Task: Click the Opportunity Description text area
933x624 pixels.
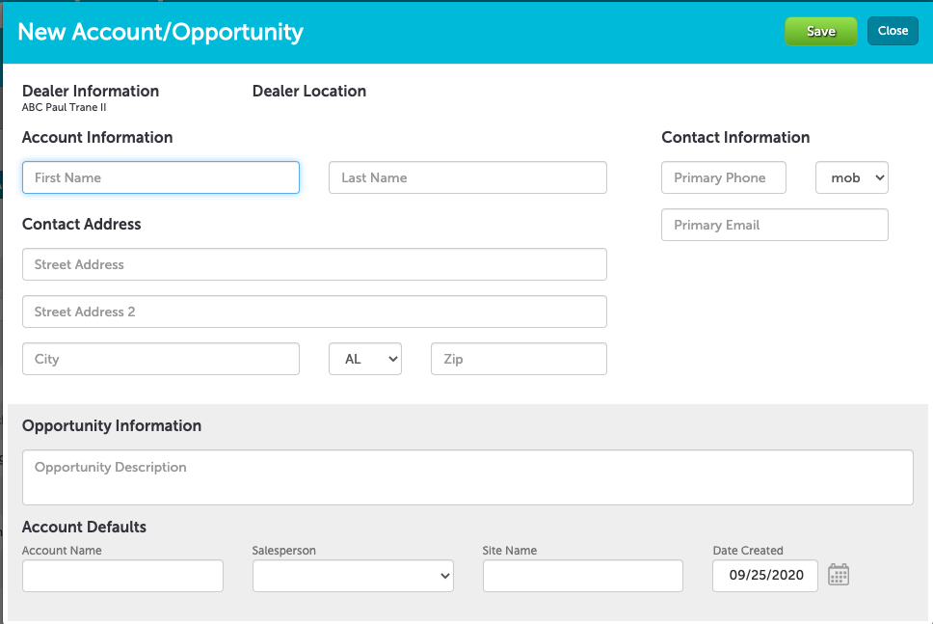Action: click(467, 476)
